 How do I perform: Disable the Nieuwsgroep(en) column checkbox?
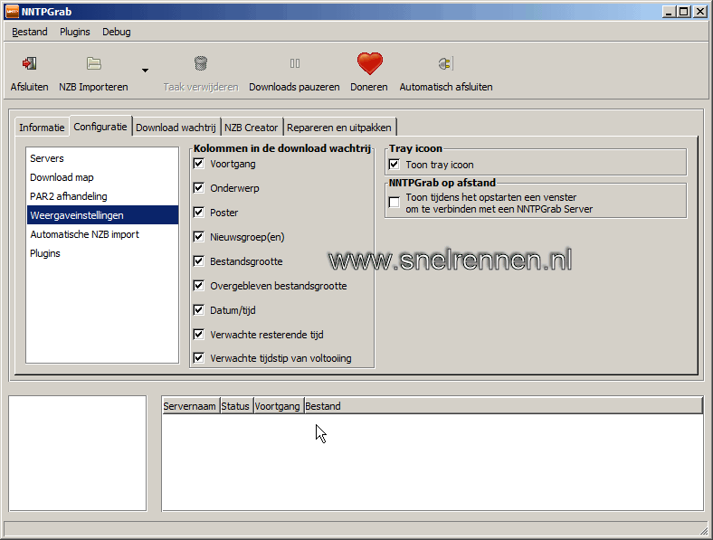pos(199,236)
